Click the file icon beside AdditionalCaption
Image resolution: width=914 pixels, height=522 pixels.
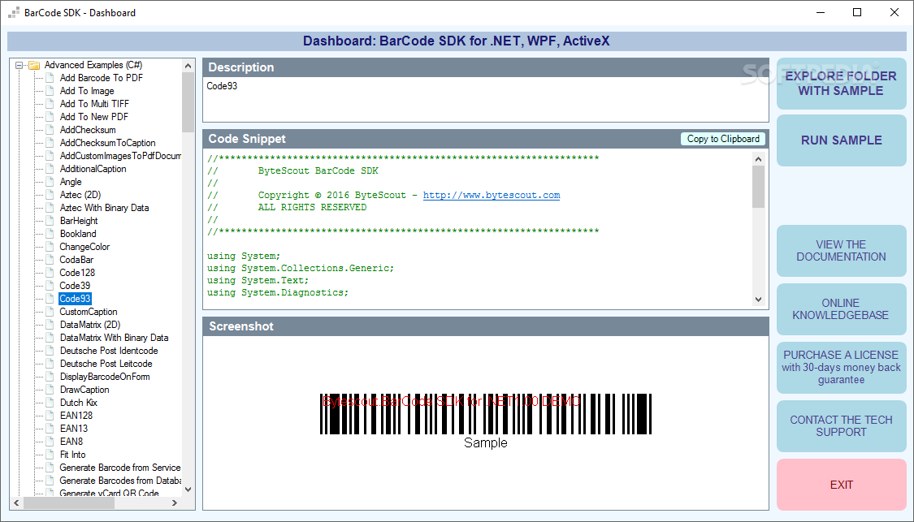50,169
